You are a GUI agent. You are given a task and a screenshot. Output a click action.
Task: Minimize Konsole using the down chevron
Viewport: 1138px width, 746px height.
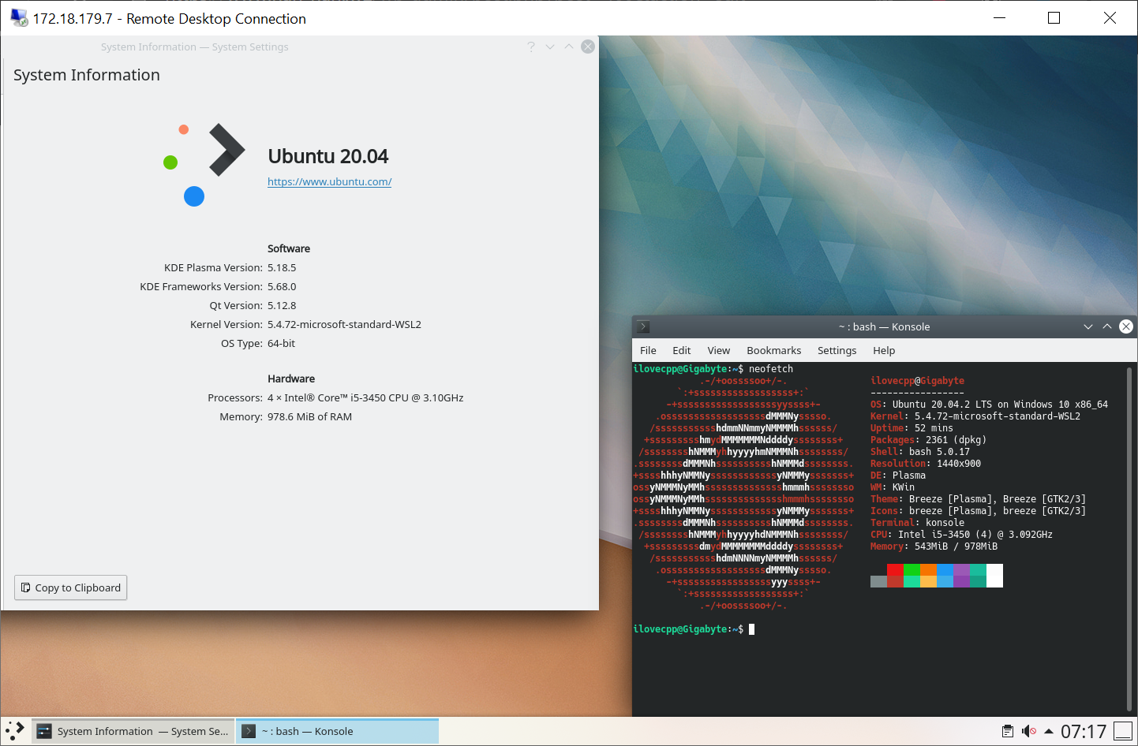point(1088,326)
